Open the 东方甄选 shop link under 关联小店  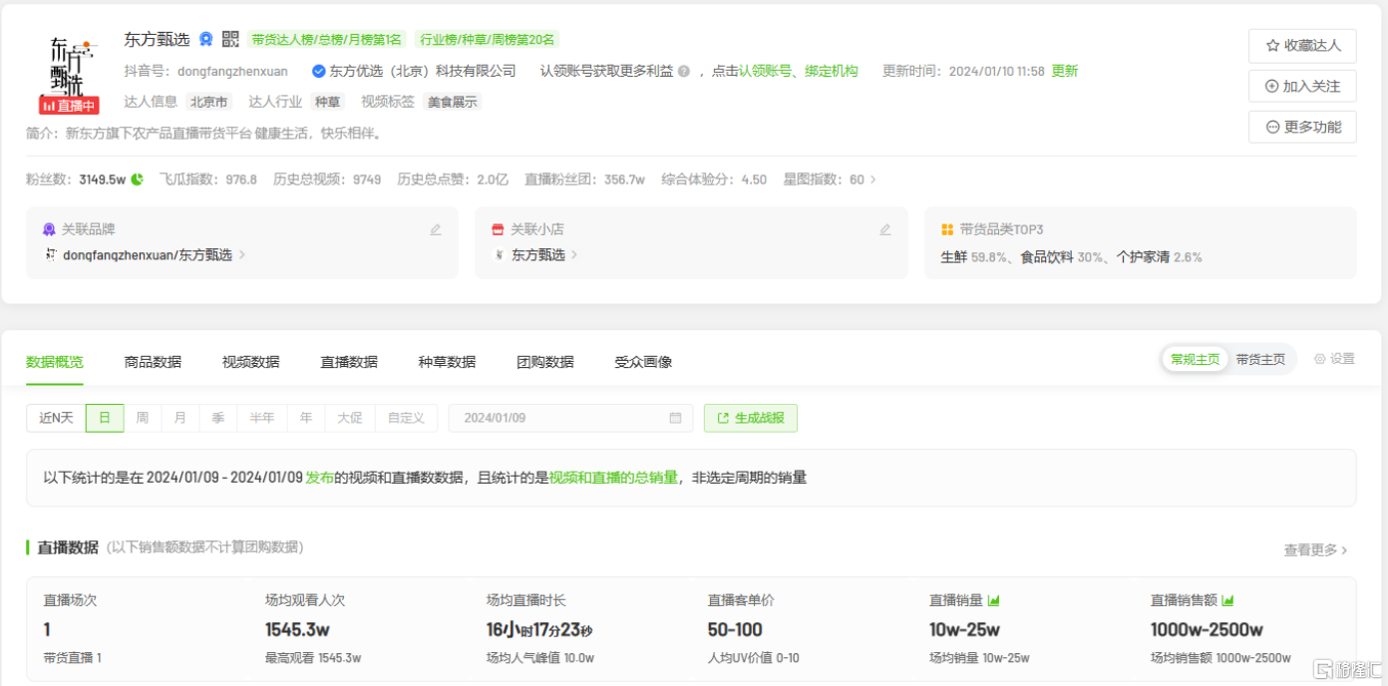pyautogui.click(x=538, y=255)
